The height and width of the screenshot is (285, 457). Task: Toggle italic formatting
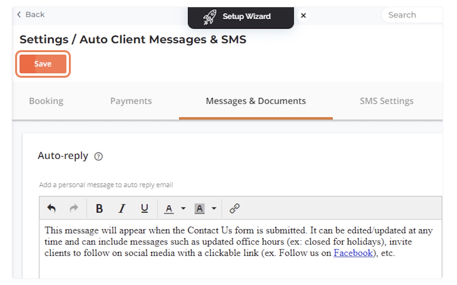pyautogui.click(x=122, y=208)
